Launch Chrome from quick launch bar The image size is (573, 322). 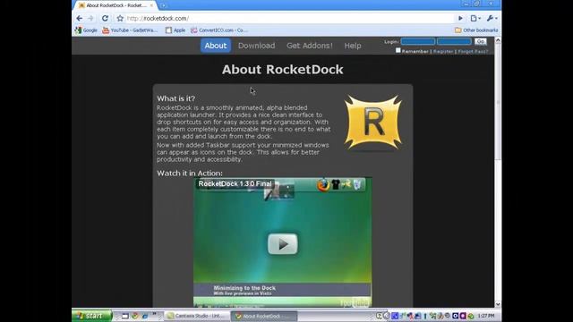pyautogui.click(x=135, y=316)
